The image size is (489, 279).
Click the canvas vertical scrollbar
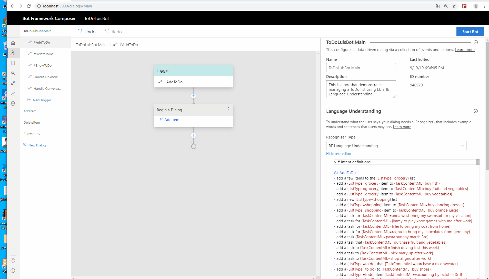pos(318,164)
